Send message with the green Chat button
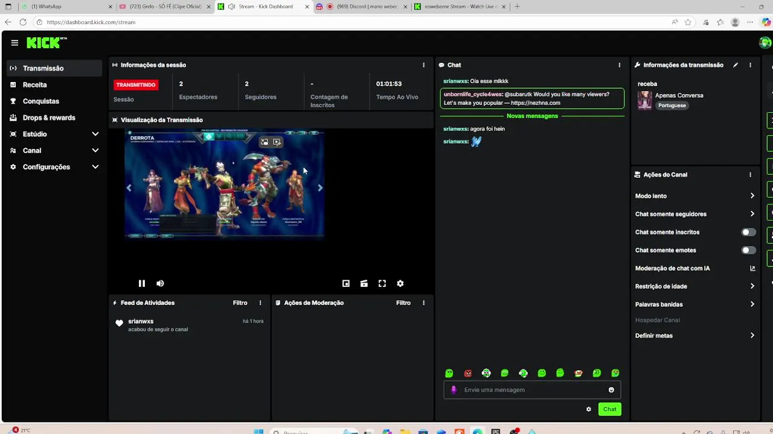Screen dimensions: 773x434 [610, 409]
